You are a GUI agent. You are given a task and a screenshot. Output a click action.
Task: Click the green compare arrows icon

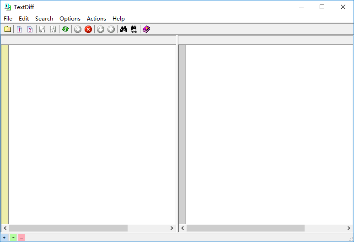pyautogui.click(x=65, y=29)
